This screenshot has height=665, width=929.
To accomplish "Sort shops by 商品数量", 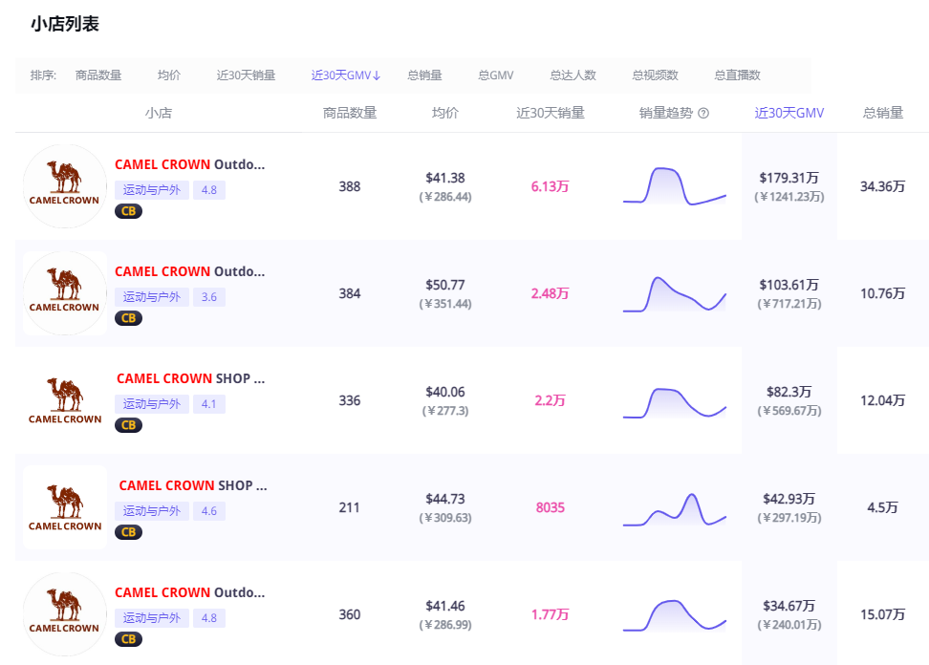I will 98,75.
